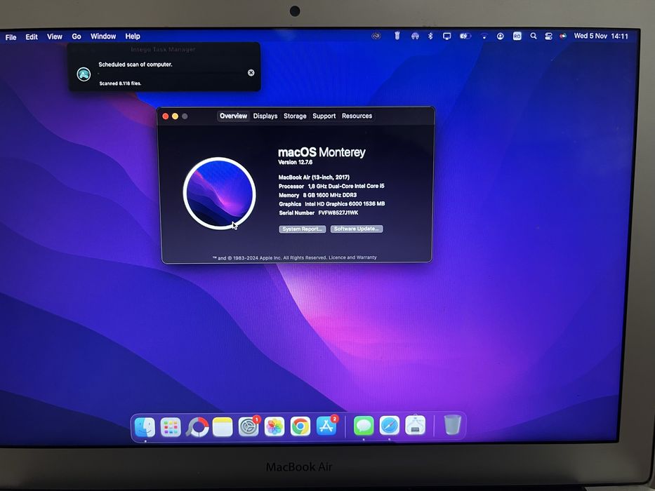Open the Disk Diag app in Dock
Screen dimensions: 655x491
(x=197, y=426)
